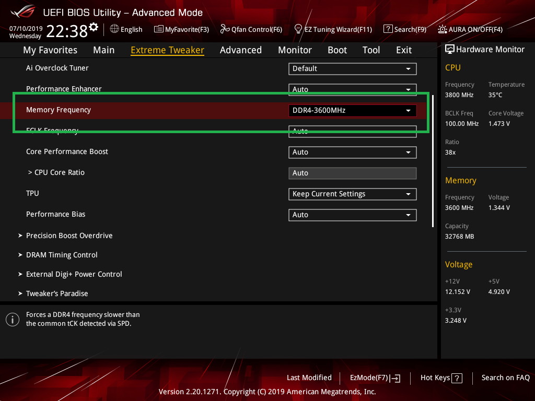535x401 pixels.
Task: Switch to the My Favorites tab
Action: [x=50, y=50]
